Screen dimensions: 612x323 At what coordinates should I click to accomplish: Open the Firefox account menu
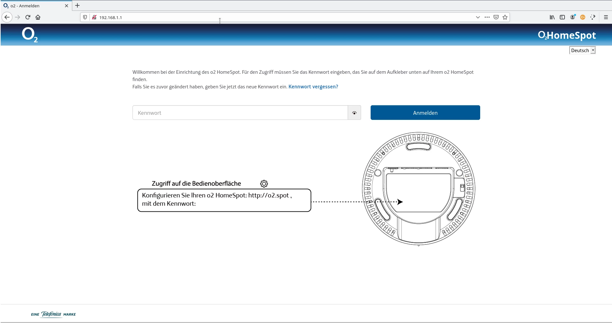tap(573, 17)
